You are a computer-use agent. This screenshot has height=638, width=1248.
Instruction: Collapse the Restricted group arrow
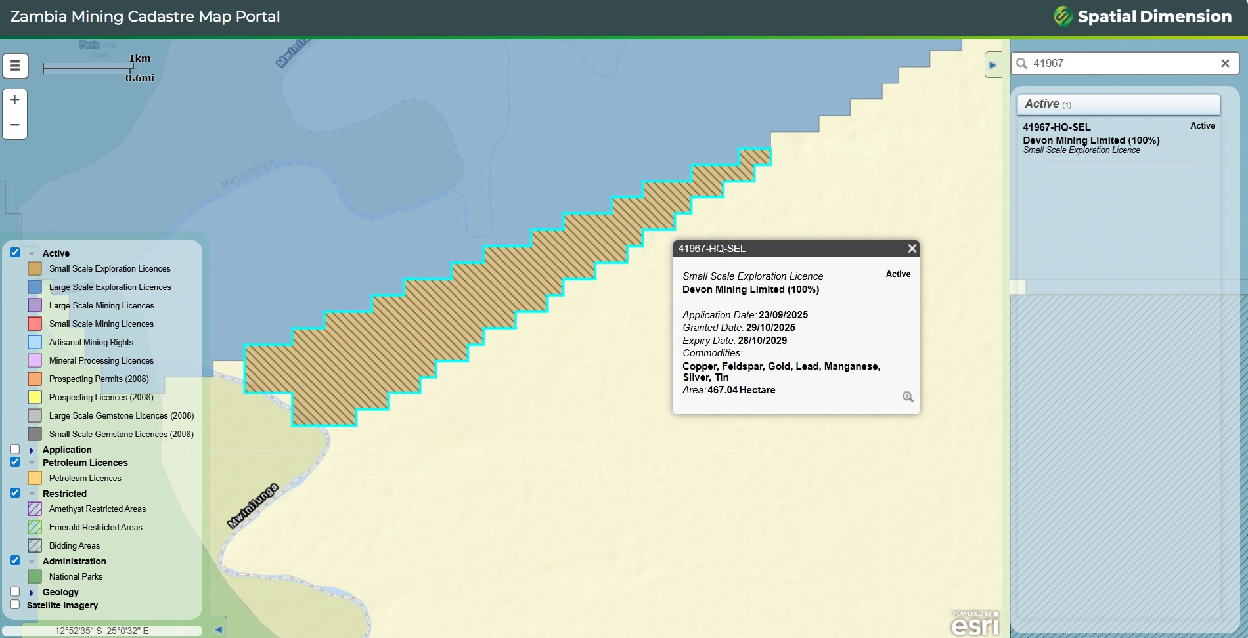[32, 494]
